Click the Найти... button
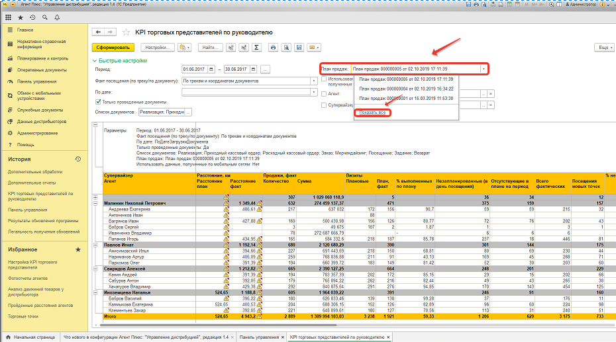Screen dimensions: 616x342 (x=211, y=48)
